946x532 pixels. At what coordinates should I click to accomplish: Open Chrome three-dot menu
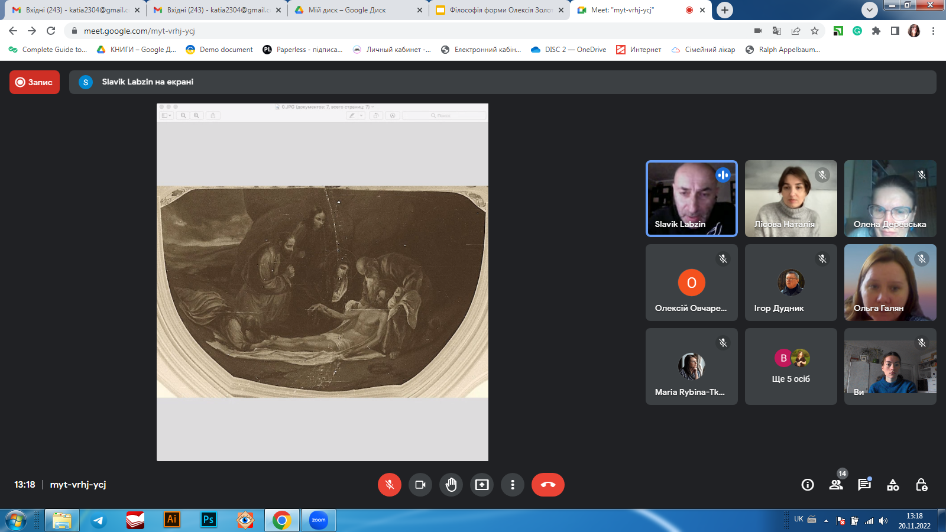(x=933, y=31)
